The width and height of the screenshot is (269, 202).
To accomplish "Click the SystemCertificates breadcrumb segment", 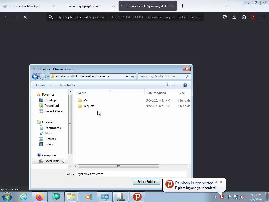I will tap(92, 76).
